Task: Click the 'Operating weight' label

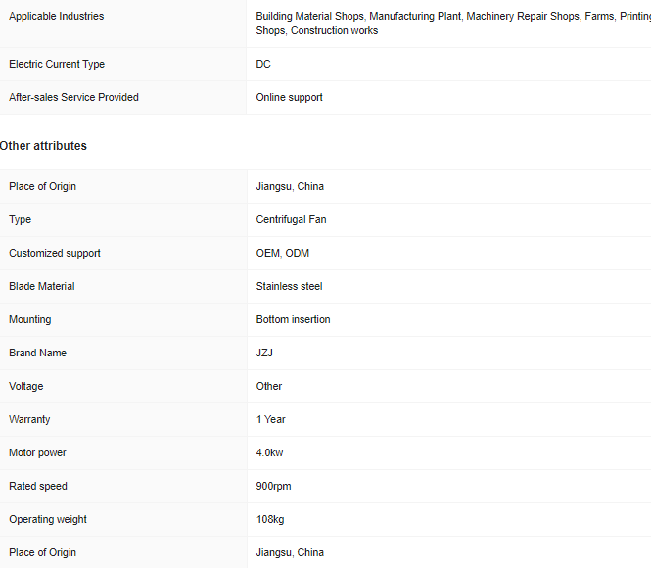Action: (x=48, y=519)
